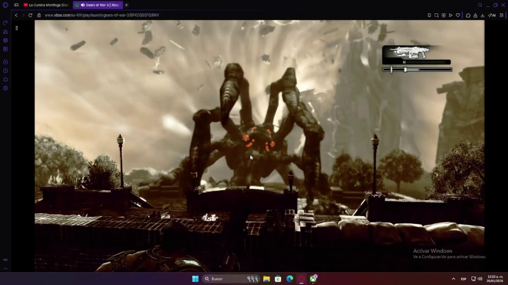Expand hidden system tray icons chevron
Image resolution: width=508 pixels, height=285 pixels.
click(453, 279)
